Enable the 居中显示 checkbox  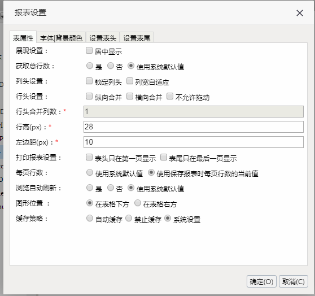[89, 50]
